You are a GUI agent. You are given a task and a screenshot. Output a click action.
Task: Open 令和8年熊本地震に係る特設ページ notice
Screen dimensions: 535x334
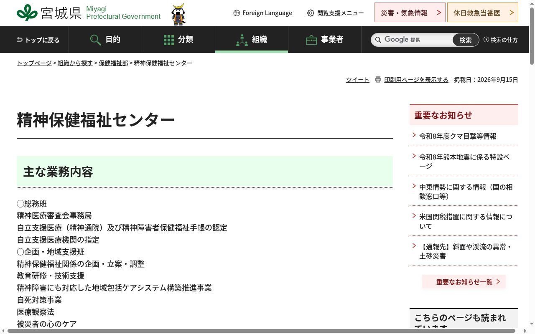tap(464, 161)
